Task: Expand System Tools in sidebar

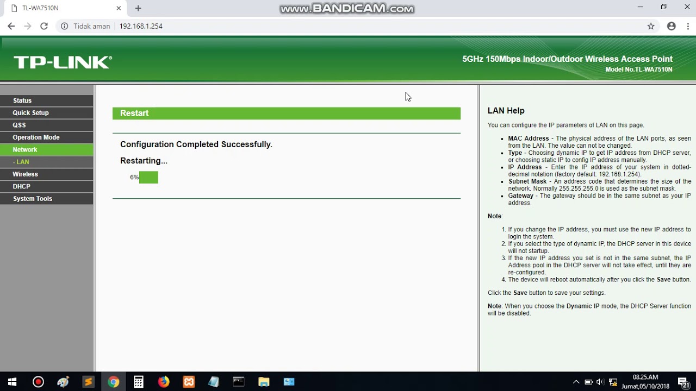Action: point(47,199)
